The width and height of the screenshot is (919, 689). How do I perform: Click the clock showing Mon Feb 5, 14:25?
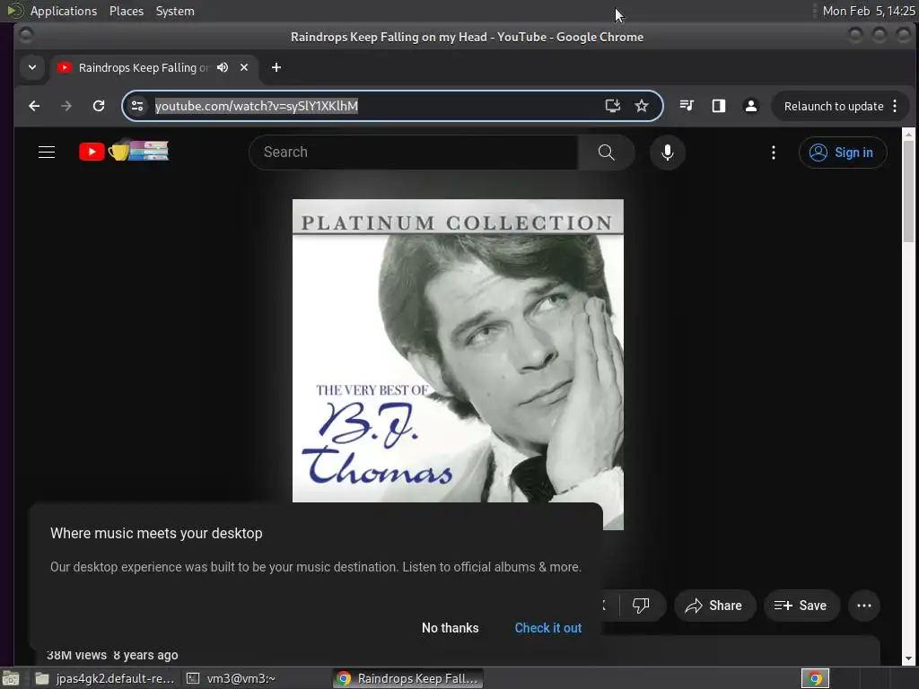coord(869,11)
